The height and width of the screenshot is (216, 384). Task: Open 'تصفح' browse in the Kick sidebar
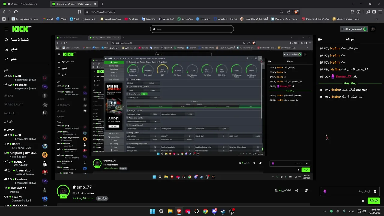coord(11,49)
